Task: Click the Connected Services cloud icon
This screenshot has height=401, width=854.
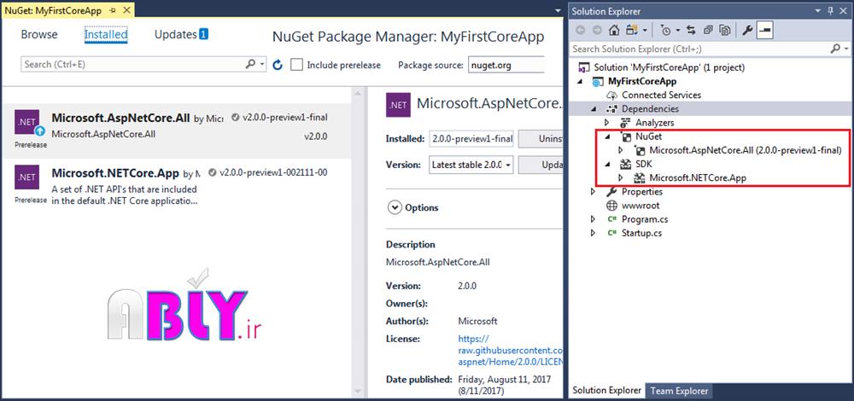Action: [x=611, y=96]
